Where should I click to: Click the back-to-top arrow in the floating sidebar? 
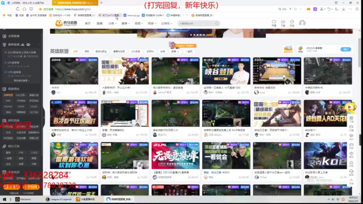click(x=351, y=181)
